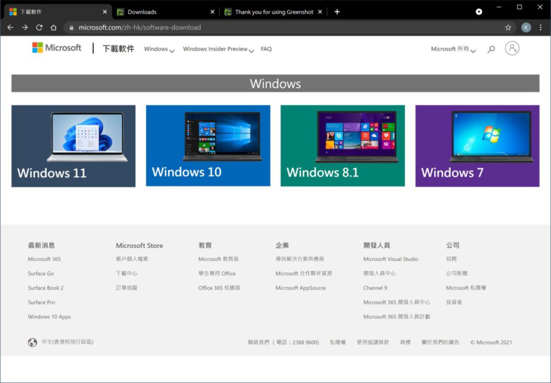Switch to the Thank you for using Greenshot tab

pos(273,12)
